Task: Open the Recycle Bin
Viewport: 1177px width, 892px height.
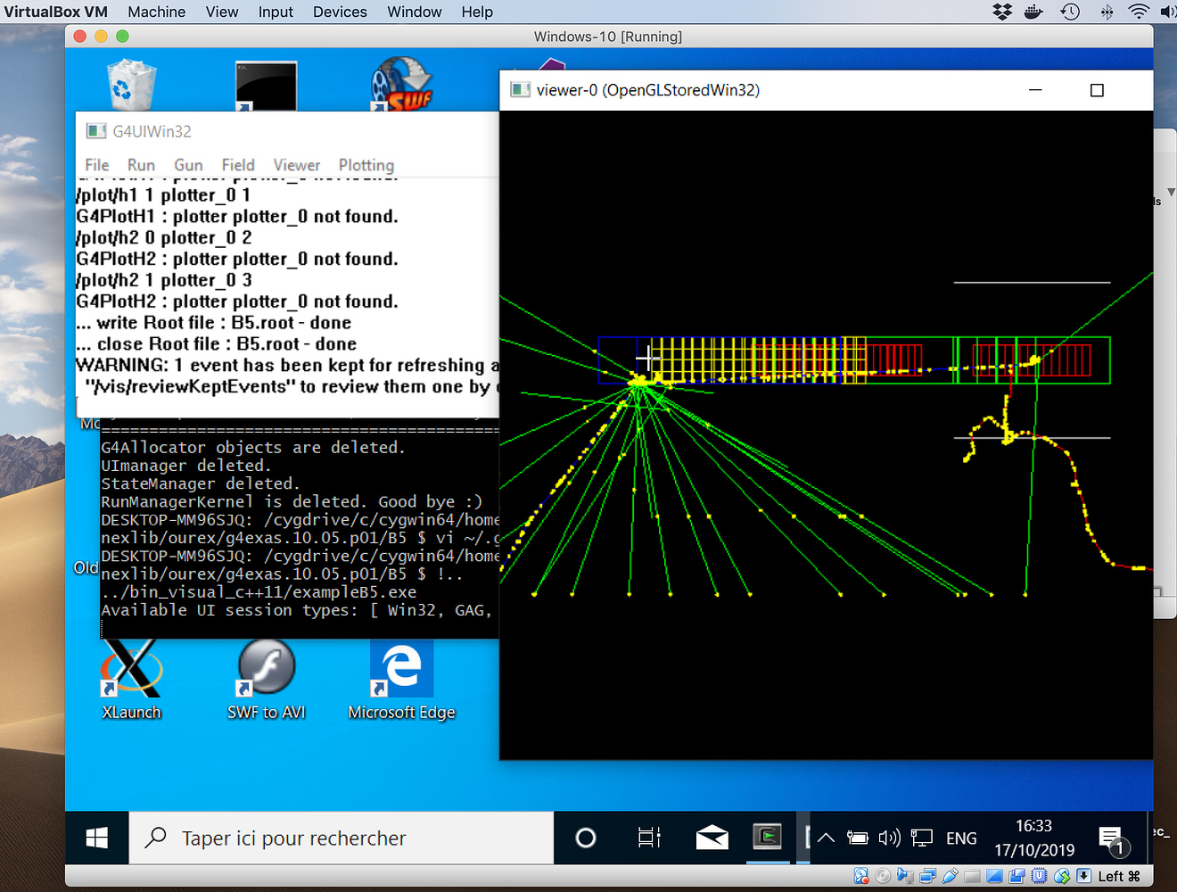Action: (x=130, y=85)
